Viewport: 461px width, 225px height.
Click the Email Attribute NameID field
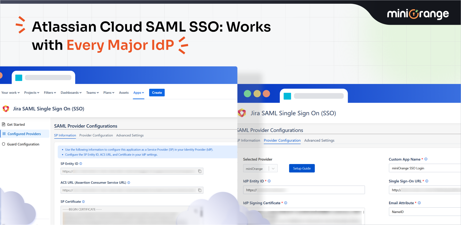[425, 212]
